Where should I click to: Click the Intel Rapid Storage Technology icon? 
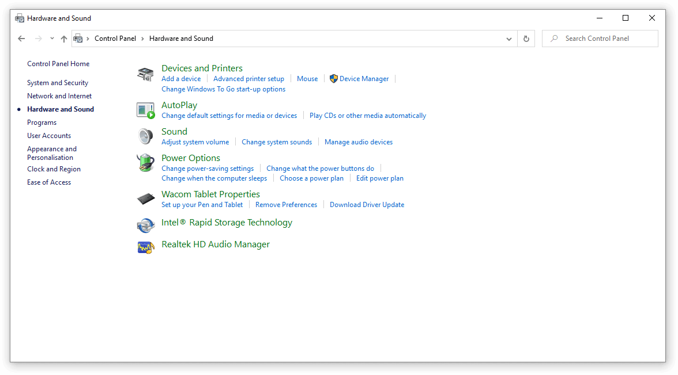[145, 224]
